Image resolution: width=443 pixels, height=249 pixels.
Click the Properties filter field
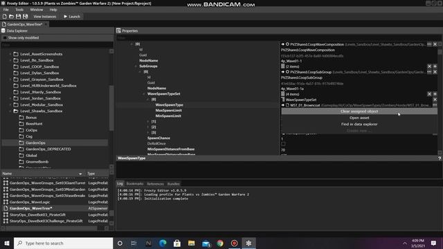278,38
